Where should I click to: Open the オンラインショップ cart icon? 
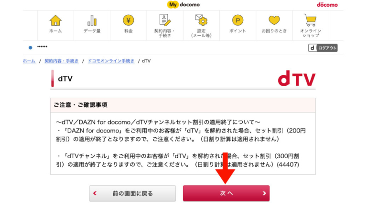click(310, 20)
